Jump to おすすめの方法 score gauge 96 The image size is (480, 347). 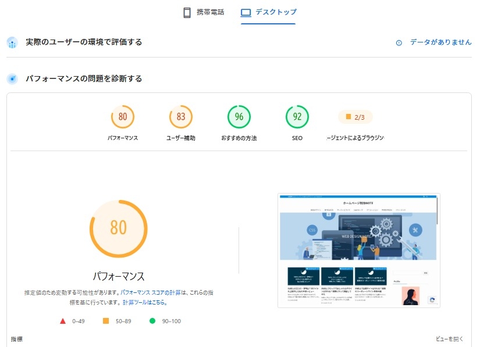(239, 117)
